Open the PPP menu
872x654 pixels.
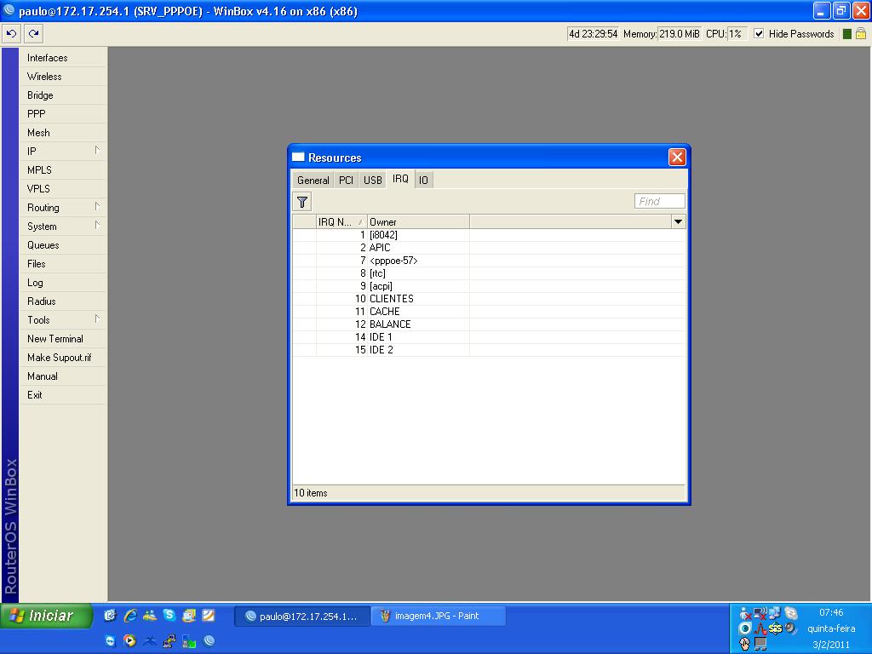point(62,114)
